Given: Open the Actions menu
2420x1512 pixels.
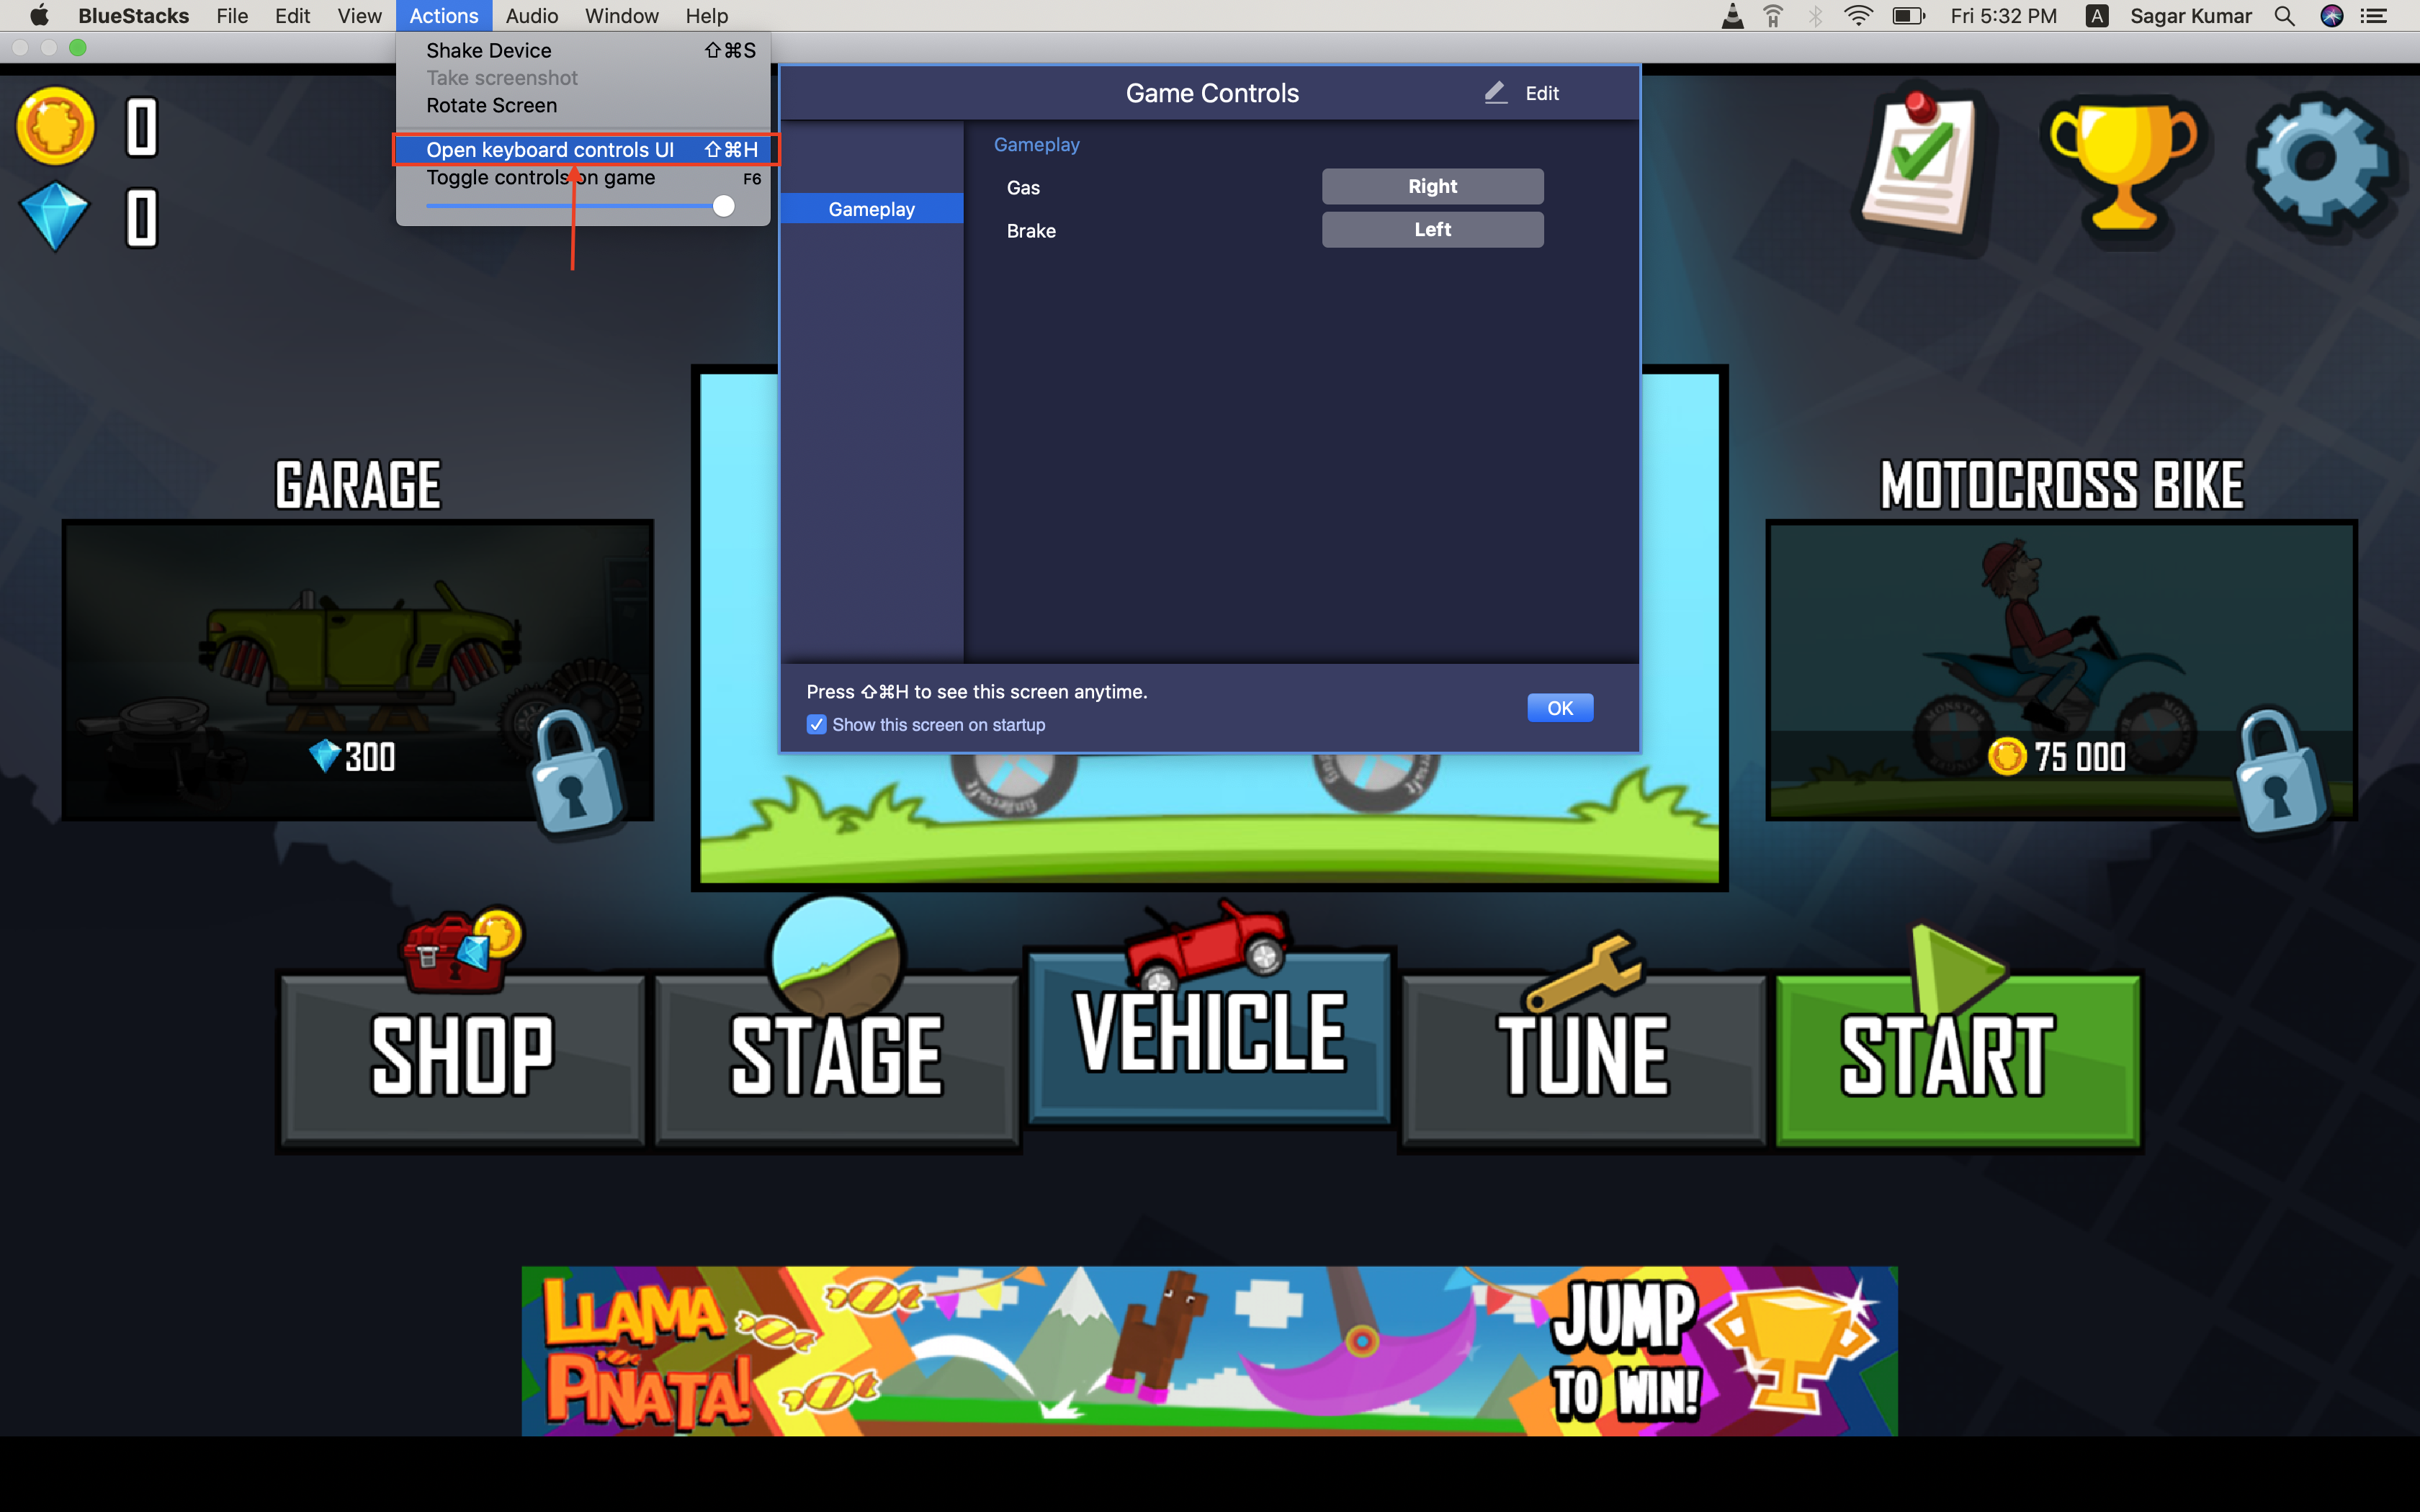Looking at the screenshot, I should (443, 16).
